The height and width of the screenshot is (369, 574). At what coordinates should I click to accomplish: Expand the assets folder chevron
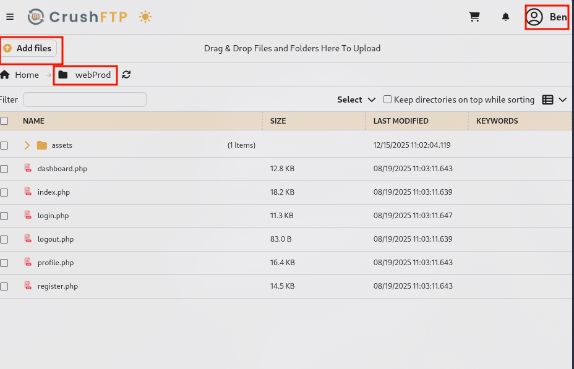[27, 145]
